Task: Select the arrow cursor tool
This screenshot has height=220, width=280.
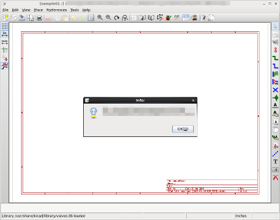Action: (x=275, y=26)
